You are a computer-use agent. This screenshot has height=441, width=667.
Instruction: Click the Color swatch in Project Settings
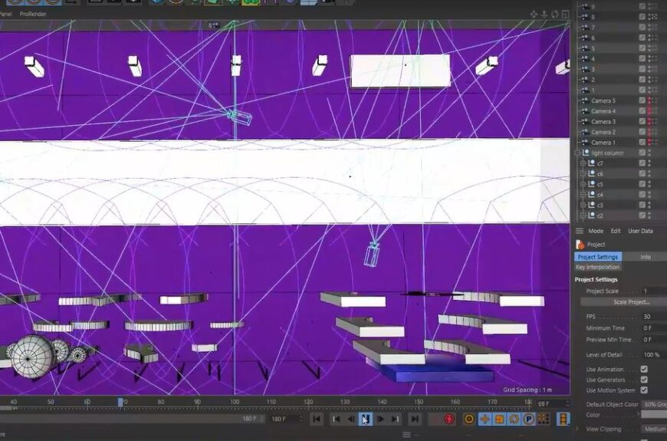[653, 415]
